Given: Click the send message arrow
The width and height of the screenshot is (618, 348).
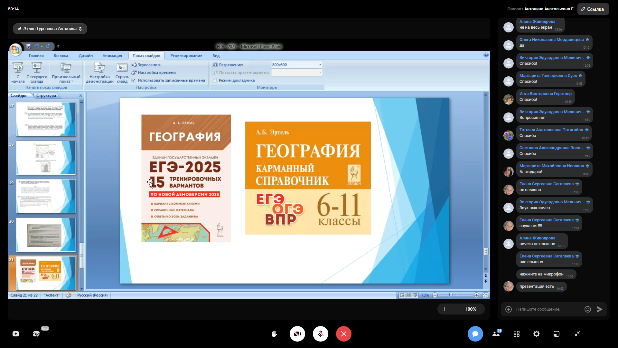Looking at the screenshot, I should click(x=600, y=309).
